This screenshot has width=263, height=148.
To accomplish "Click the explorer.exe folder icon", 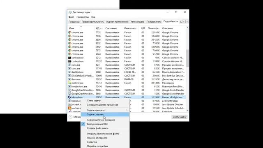I will pyautogui.click(x=69, y=83).
